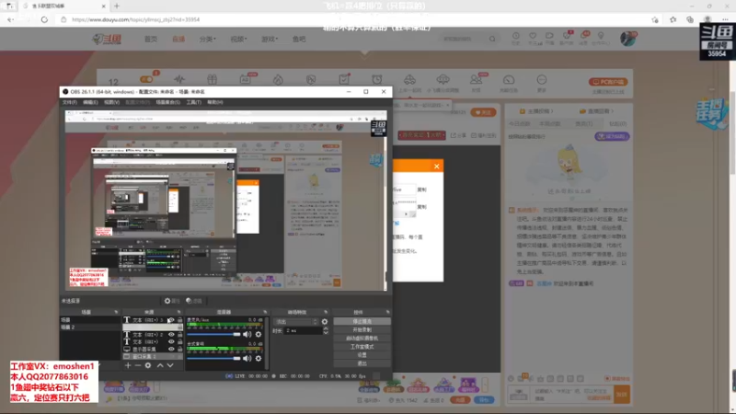Open source properties gear in sources toolbar
This screenshot has height=414, width=736.
click(x=148, y=365)
